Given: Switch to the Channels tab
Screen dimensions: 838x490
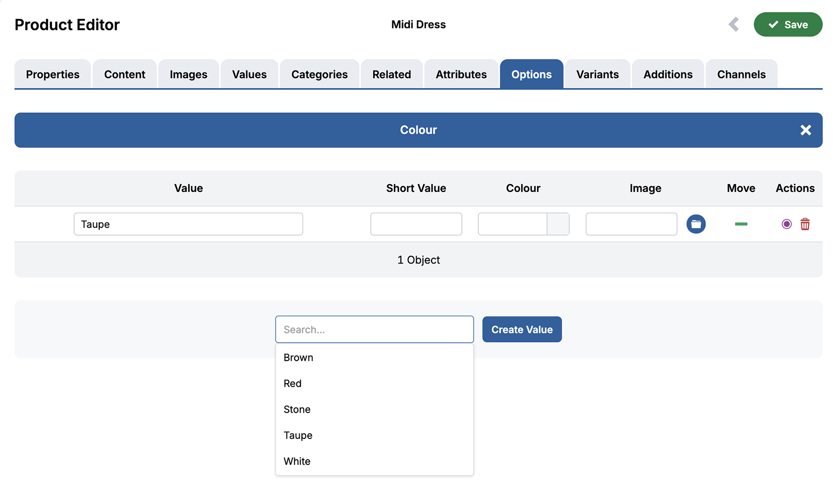Looking at the screenshot, I should point(741,74).
